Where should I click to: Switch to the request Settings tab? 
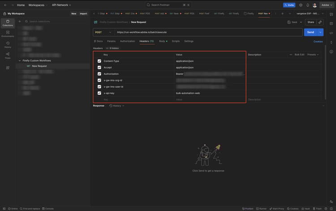(189, 41)
